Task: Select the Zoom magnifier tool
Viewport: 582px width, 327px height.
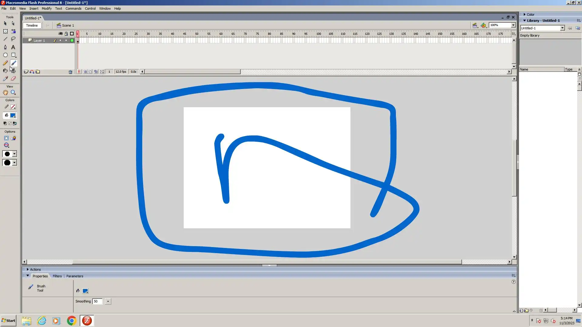Action: pyautogui.click(x=13, y=93)
